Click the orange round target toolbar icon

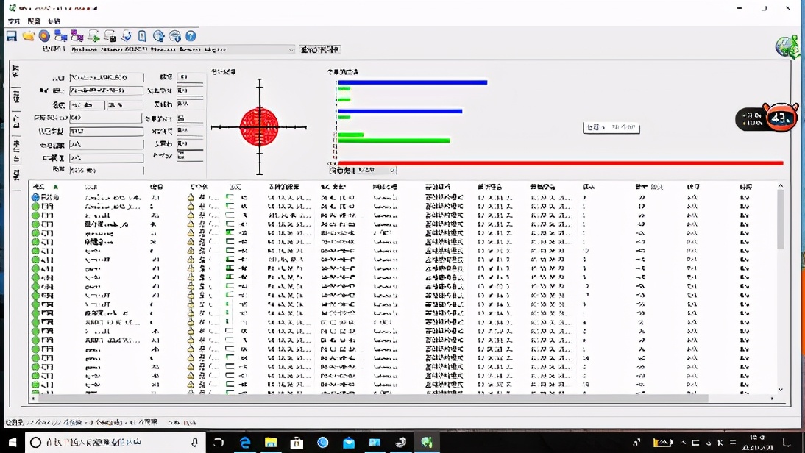coord(44,36)
